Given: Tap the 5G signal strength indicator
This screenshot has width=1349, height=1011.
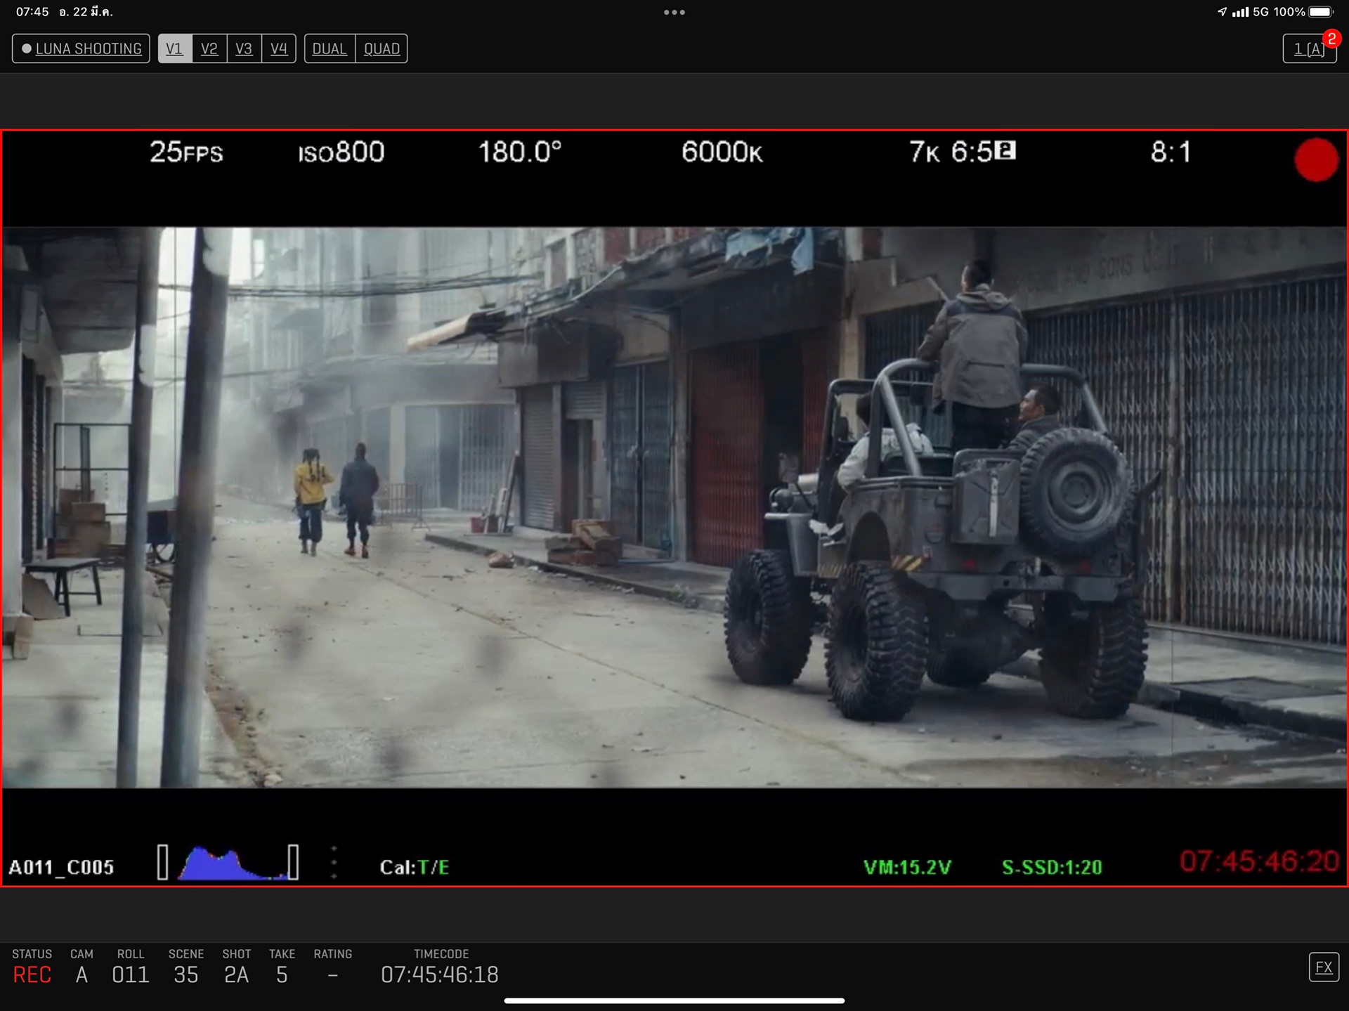Looking at the screenshot, I should 1250,12.
